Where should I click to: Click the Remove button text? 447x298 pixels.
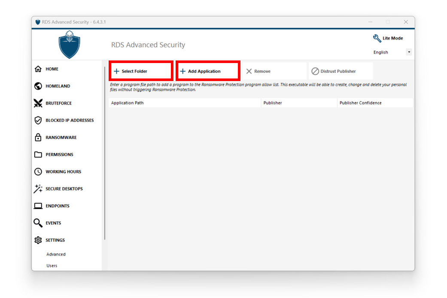pos(262,71)
